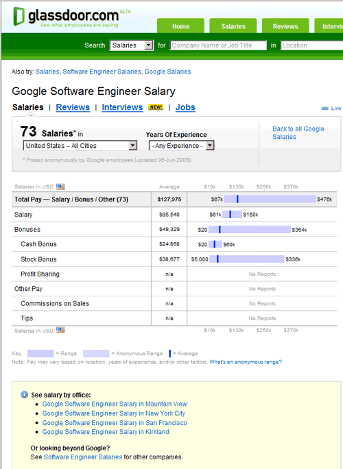Open the Reviews navigation tab
The image size is (343, 469).
click(285, 26)
